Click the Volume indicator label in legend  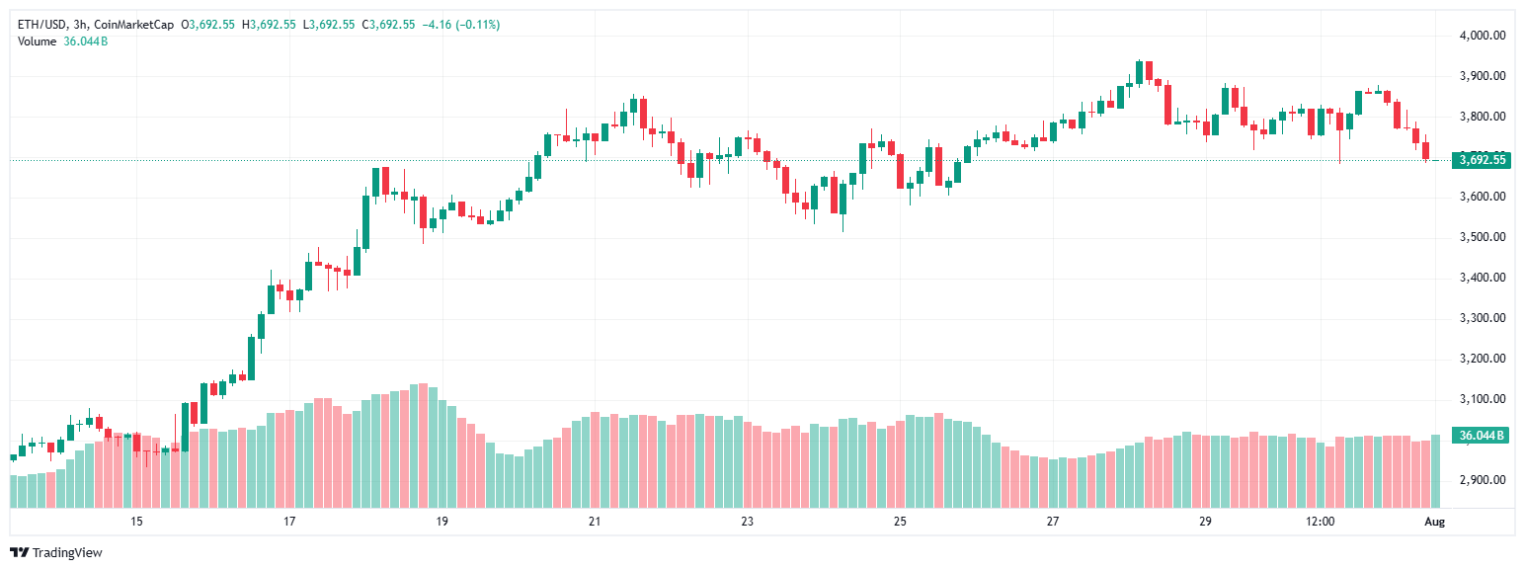tap(38, 41)
